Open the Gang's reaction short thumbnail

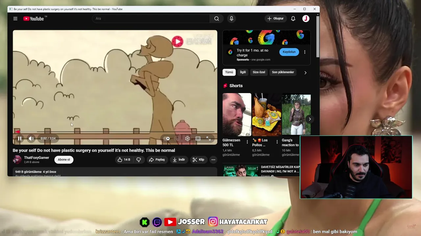click(x=296, y=114)
